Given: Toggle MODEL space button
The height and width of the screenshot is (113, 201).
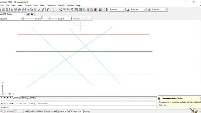Looking at the screenshot, I should 87,112.
